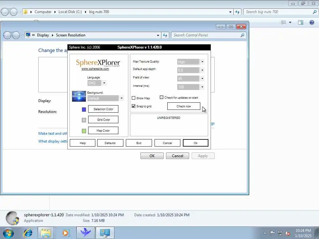Viewport: 319px width, 239px height.
Task: Go forward in the Explorer window
Action: 14,12
